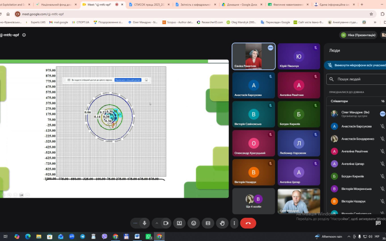Click the Present screen button
Viewport: 386px width, 241px height.
(179, 223)
